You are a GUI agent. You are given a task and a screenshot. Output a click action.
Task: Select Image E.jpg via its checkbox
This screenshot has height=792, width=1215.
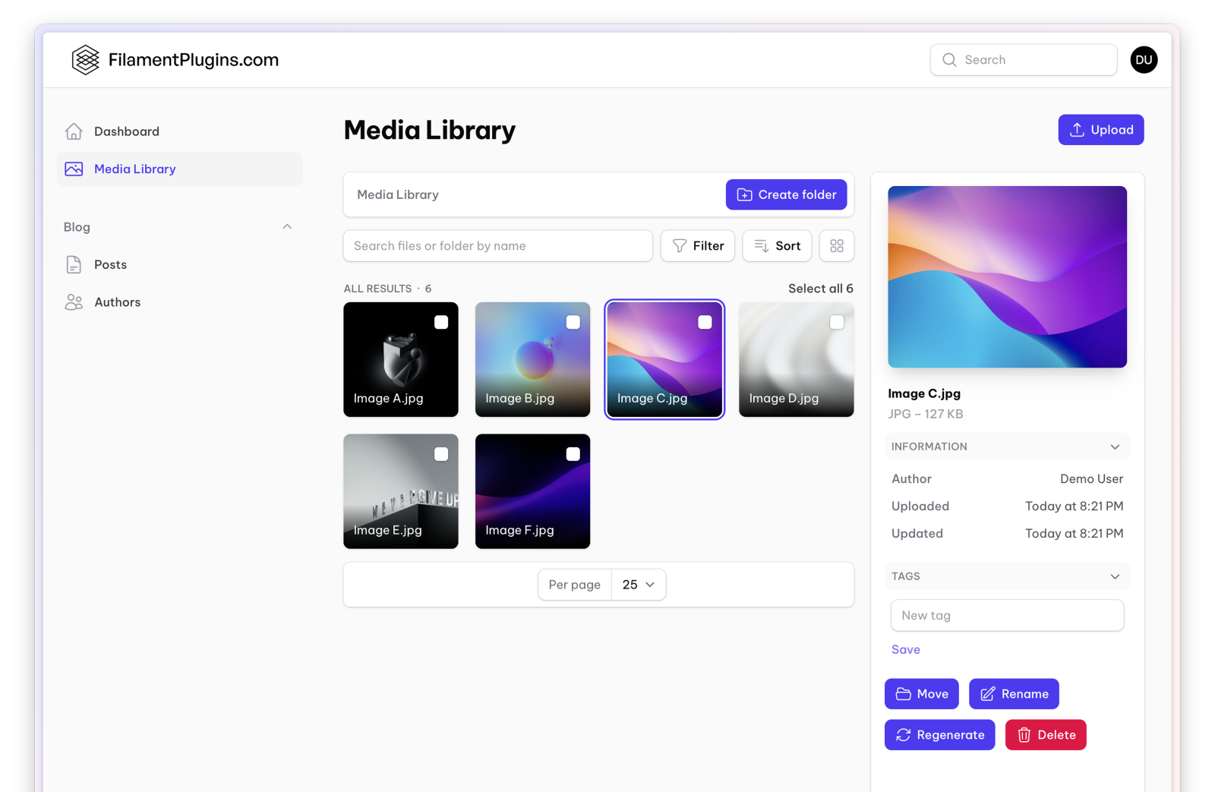442,453
